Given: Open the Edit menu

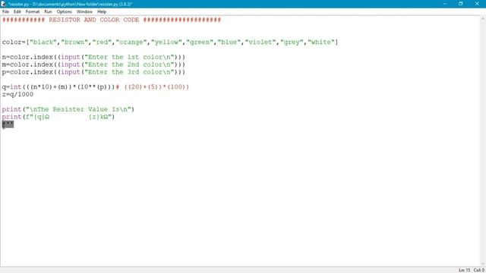Looking at the screenshot, I should pyautogui.click(x=17, y=11).
